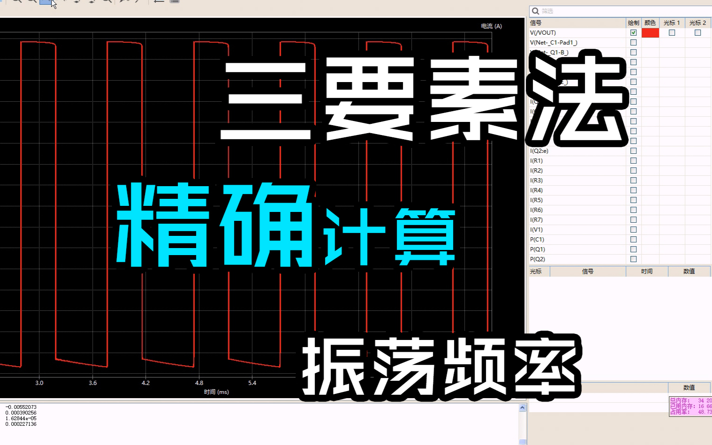Click the 时间 column header in cursor table

647,271
